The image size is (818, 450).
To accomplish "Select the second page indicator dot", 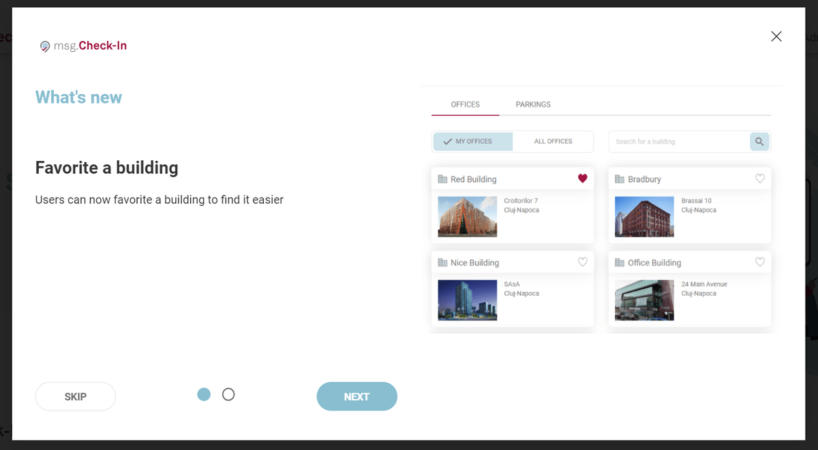I will (228, 394).
